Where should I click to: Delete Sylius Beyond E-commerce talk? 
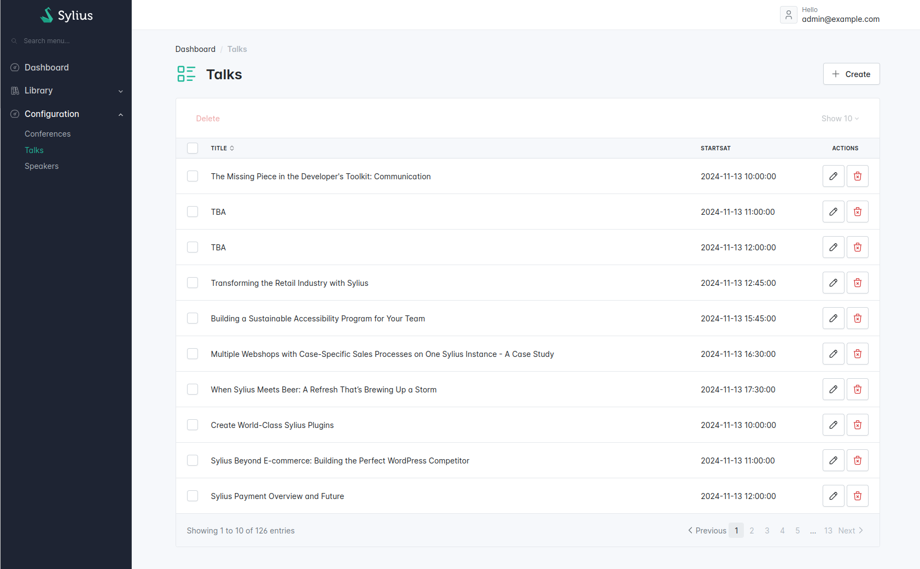[857, 460]
